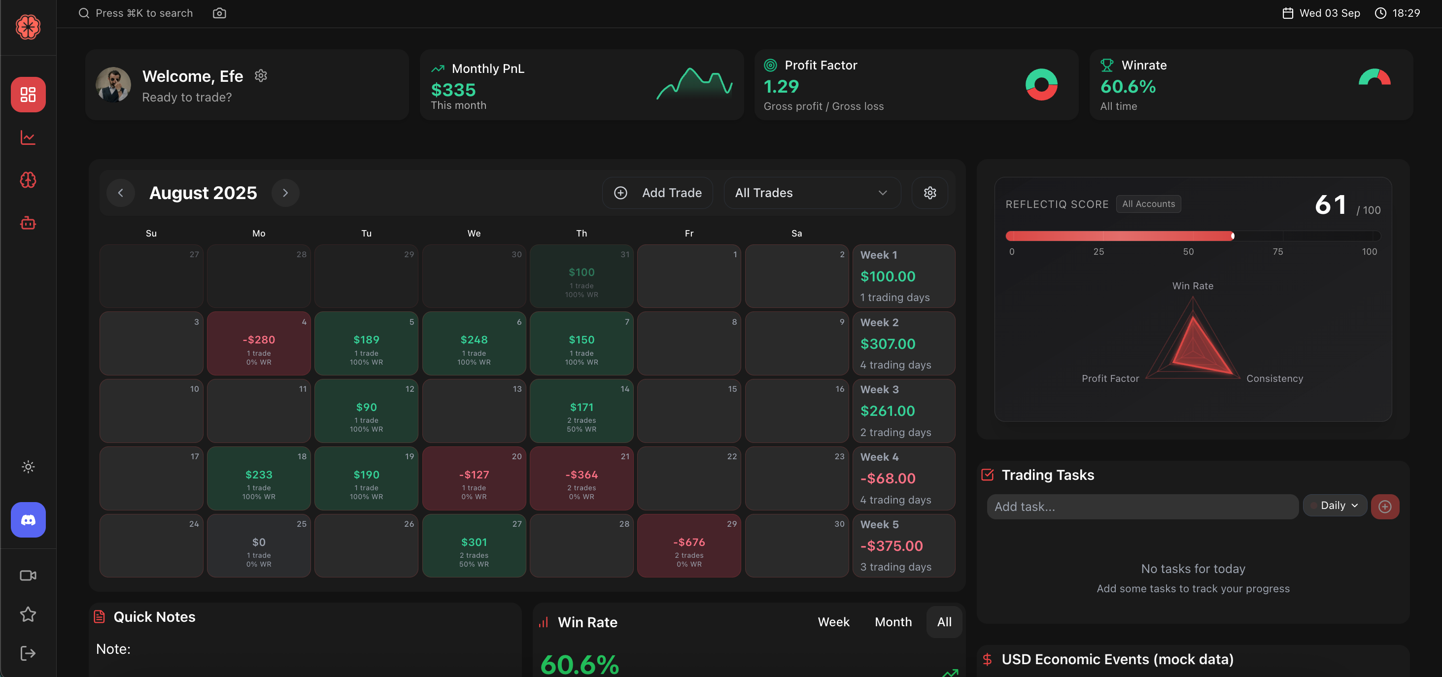
Task: Switch the All Accounts score filter
Action: tap(1148, 203)
